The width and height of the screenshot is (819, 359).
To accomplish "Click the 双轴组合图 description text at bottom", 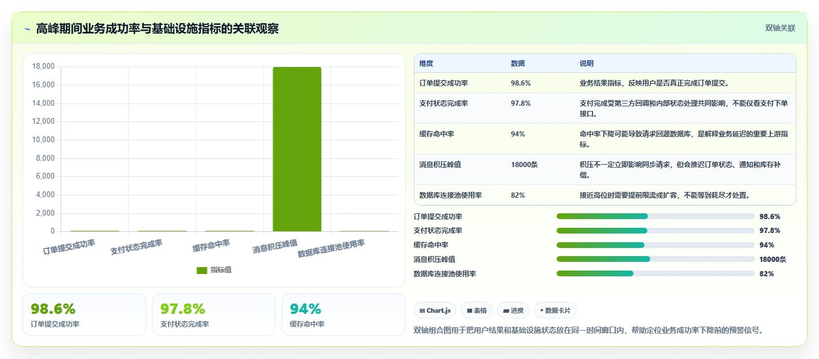I will coord(588,331).
